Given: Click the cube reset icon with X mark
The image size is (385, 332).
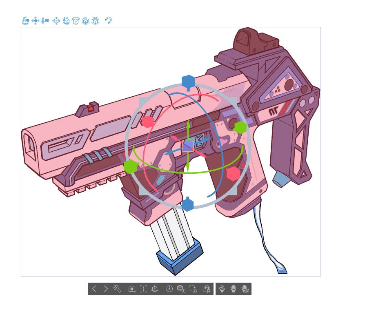Looking at the screenshot, I should pos(95,21).
